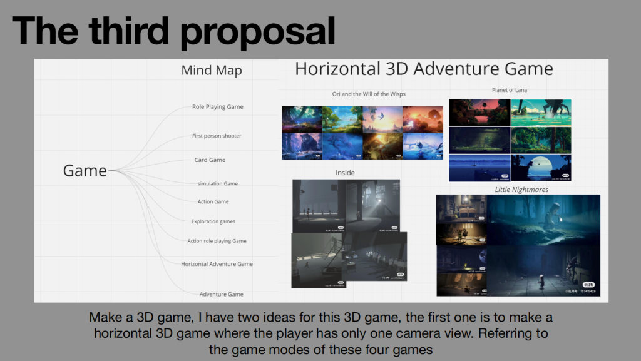Select the Inside screenshot with the bright spotlight
This screenshot has width=641, height=361.
click(x=372, y=205)
